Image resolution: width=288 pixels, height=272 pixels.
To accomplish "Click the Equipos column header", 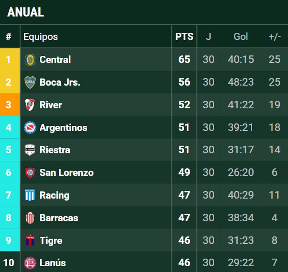I will (x=41, y=37).
